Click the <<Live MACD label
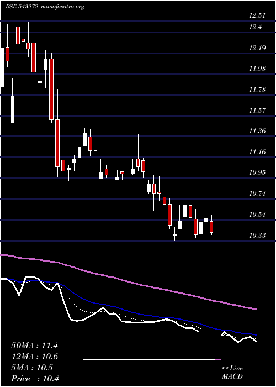This screenshot has width=276, height=387. pos(232,373)
